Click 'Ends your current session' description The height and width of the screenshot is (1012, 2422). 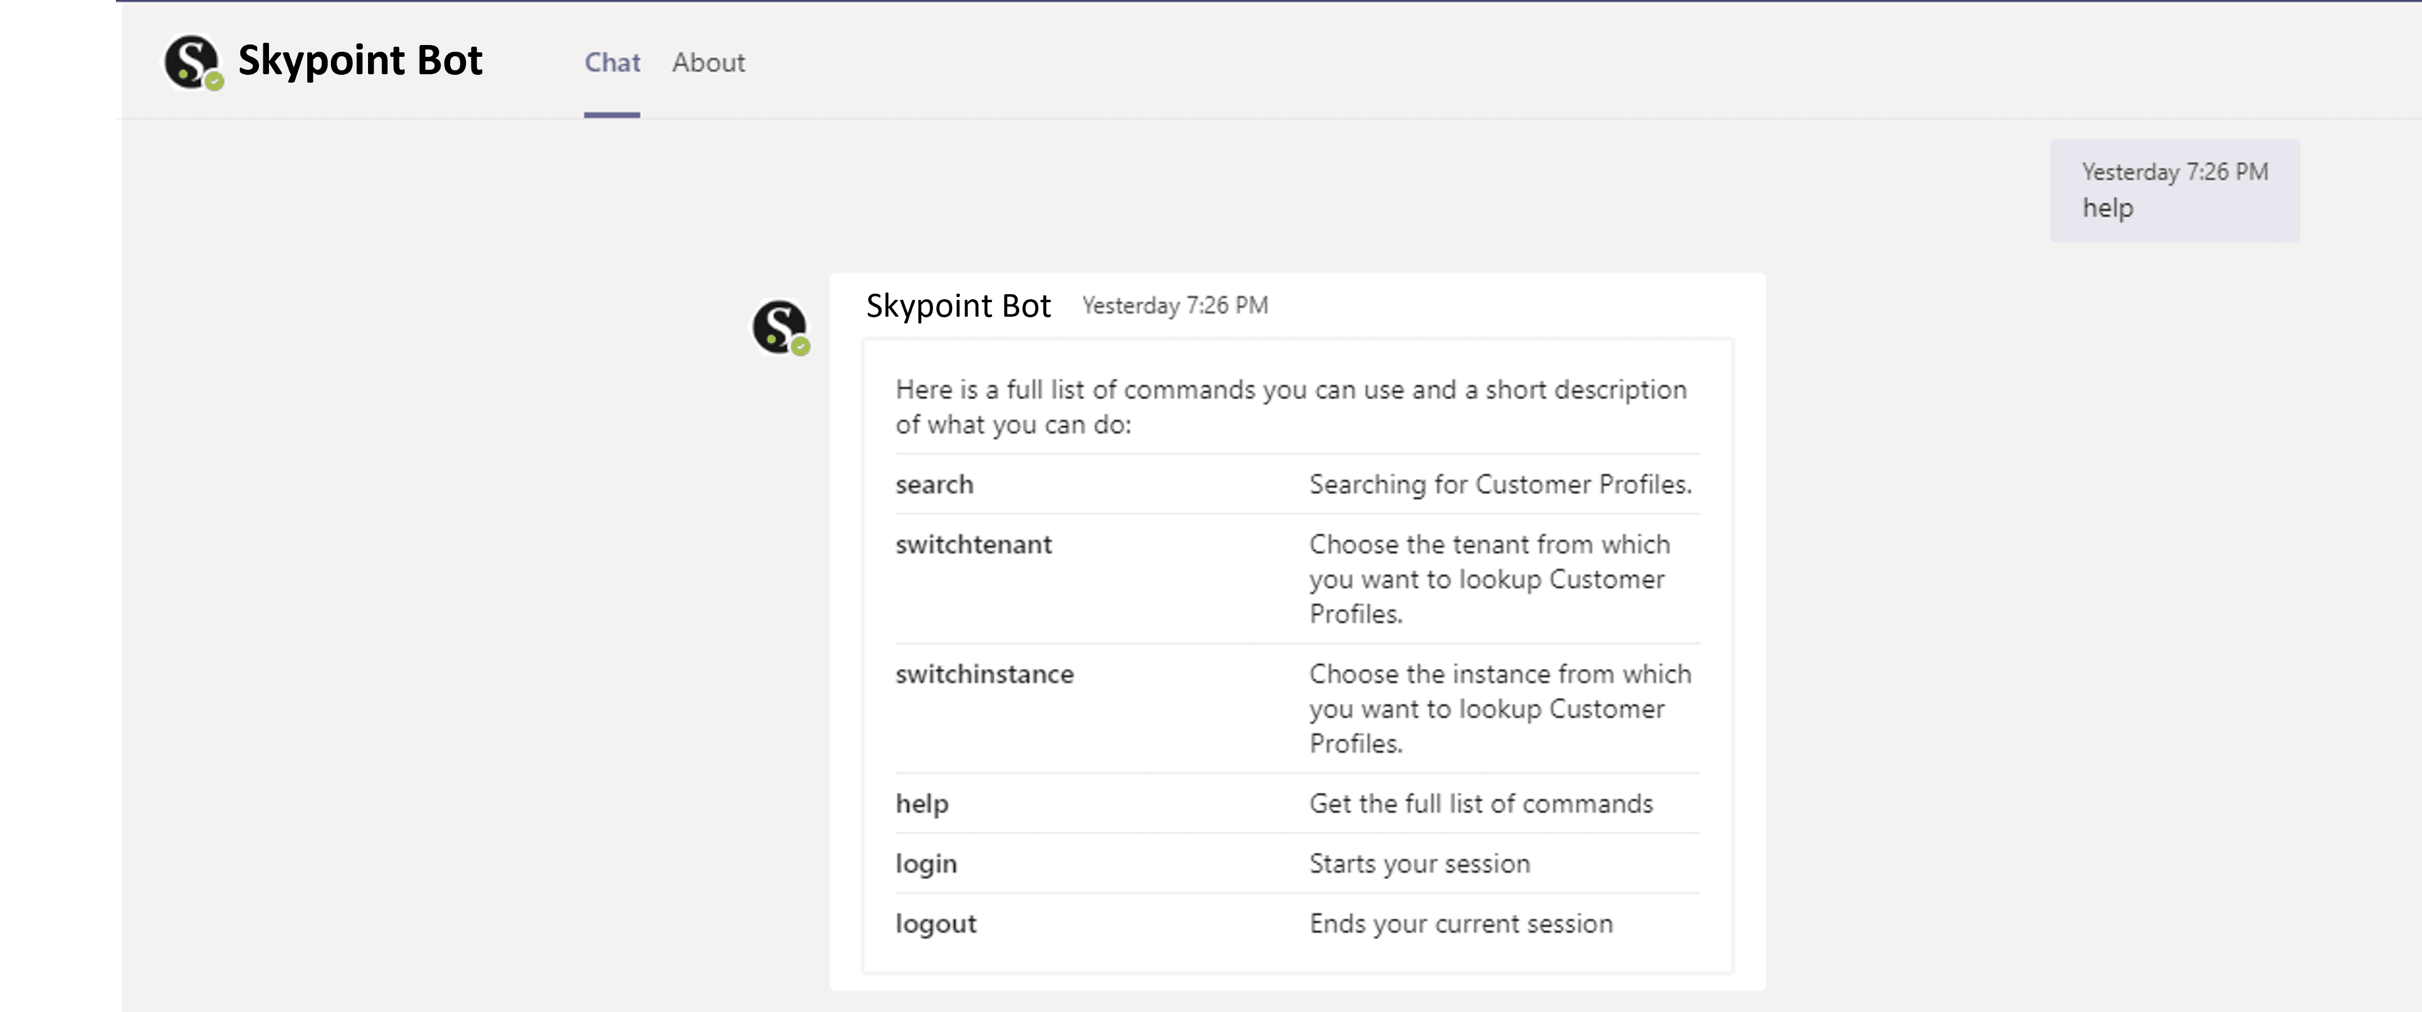1461,925
